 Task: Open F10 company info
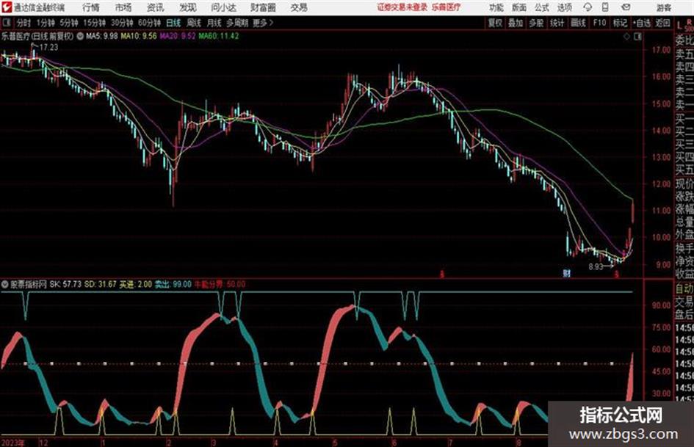[x=600, y=23]
